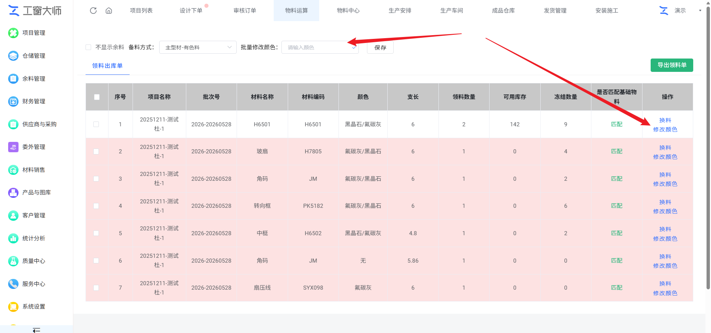Viewport: 711px width, 333px height.
Task: Toggle select-all checkbox in table header
Action: 97,97
